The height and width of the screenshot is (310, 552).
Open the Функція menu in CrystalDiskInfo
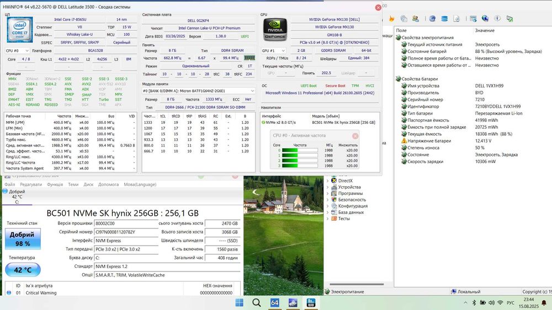pos(55,184)
